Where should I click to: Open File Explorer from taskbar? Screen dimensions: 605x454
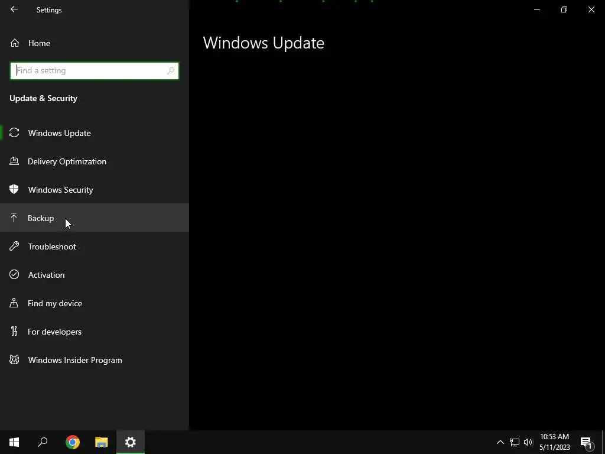tap(102, 442)
